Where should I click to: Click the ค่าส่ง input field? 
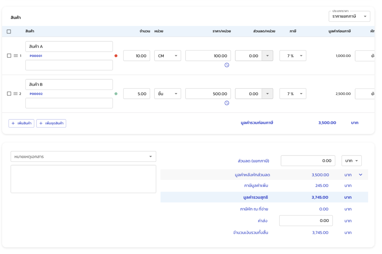tap(306, 221)
